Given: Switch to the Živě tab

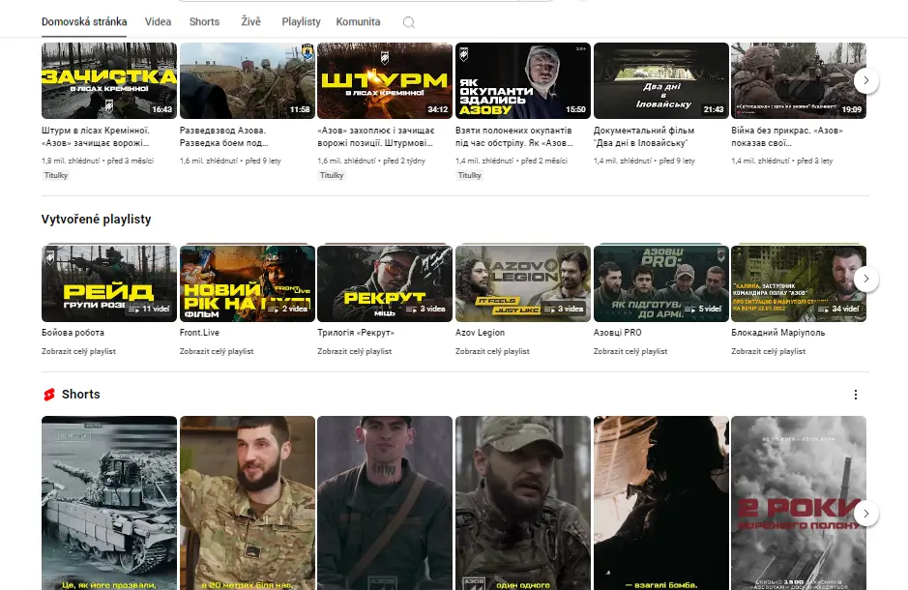Looking at the screenshot, I should click(x=250, y=22).
